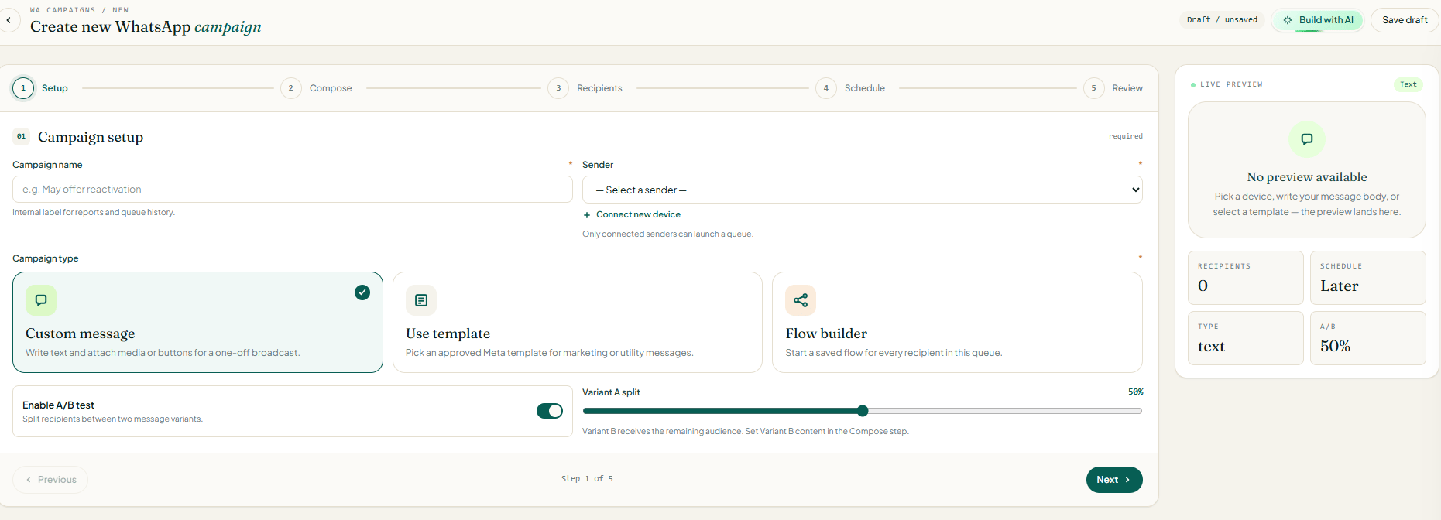The image size is (1441, 520).
Task: Click the Use template document icon
Action: [421, 300]
